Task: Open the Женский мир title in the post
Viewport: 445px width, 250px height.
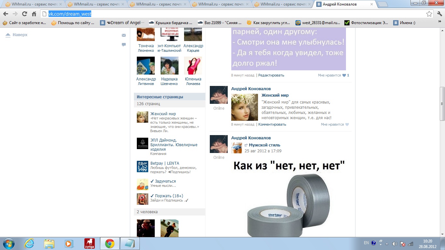Action: 275,95
